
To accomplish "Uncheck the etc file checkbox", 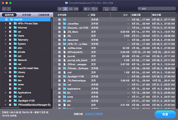I will tap(59, 105).
